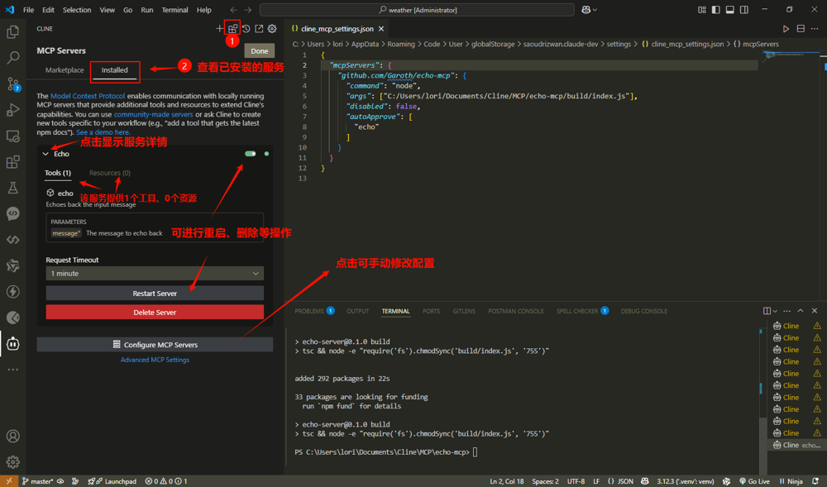Screen dimensions: 827x487
Task: Click the Cline settings gear icon
Action: (272, 29)
